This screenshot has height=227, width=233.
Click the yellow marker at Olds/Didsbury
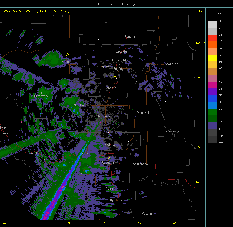(x=105, y=112)
